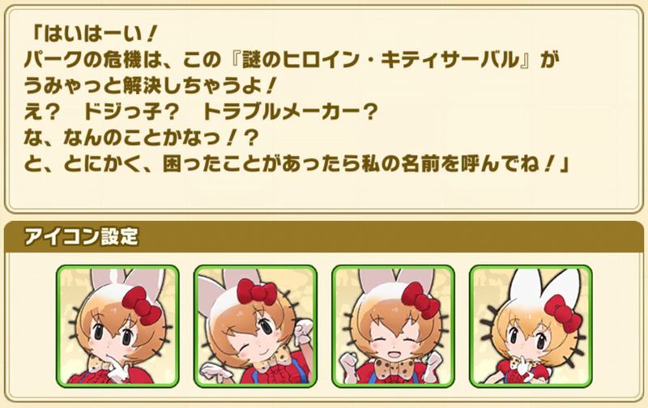Select the thinking-pose Serval icon with finger on chin
This screenshot has height=408, width=648.
pos(117,326)
